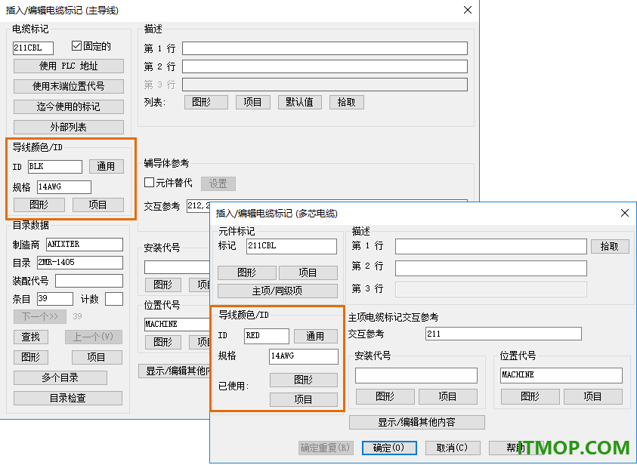Image resolution: width=637 pixels, height=465 pixels.
Task: Click 安装代号 input in multi-core cable dialog
Action: (416, 375)
